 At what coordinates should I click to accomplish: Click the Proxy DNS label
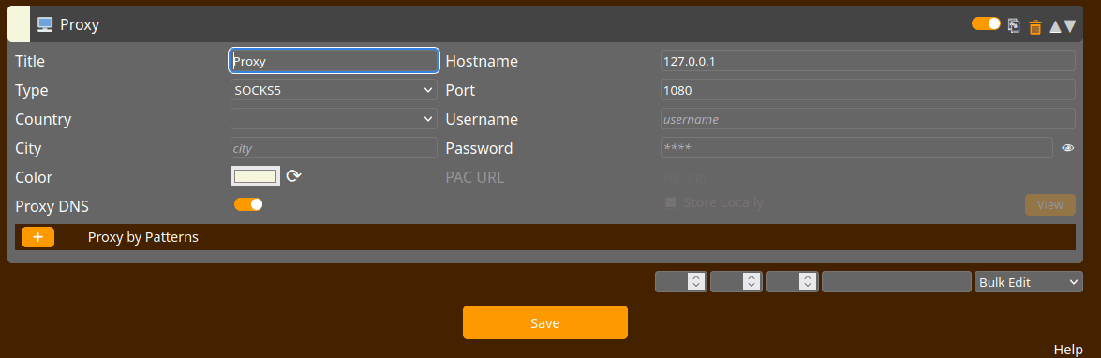click(52, 206)
